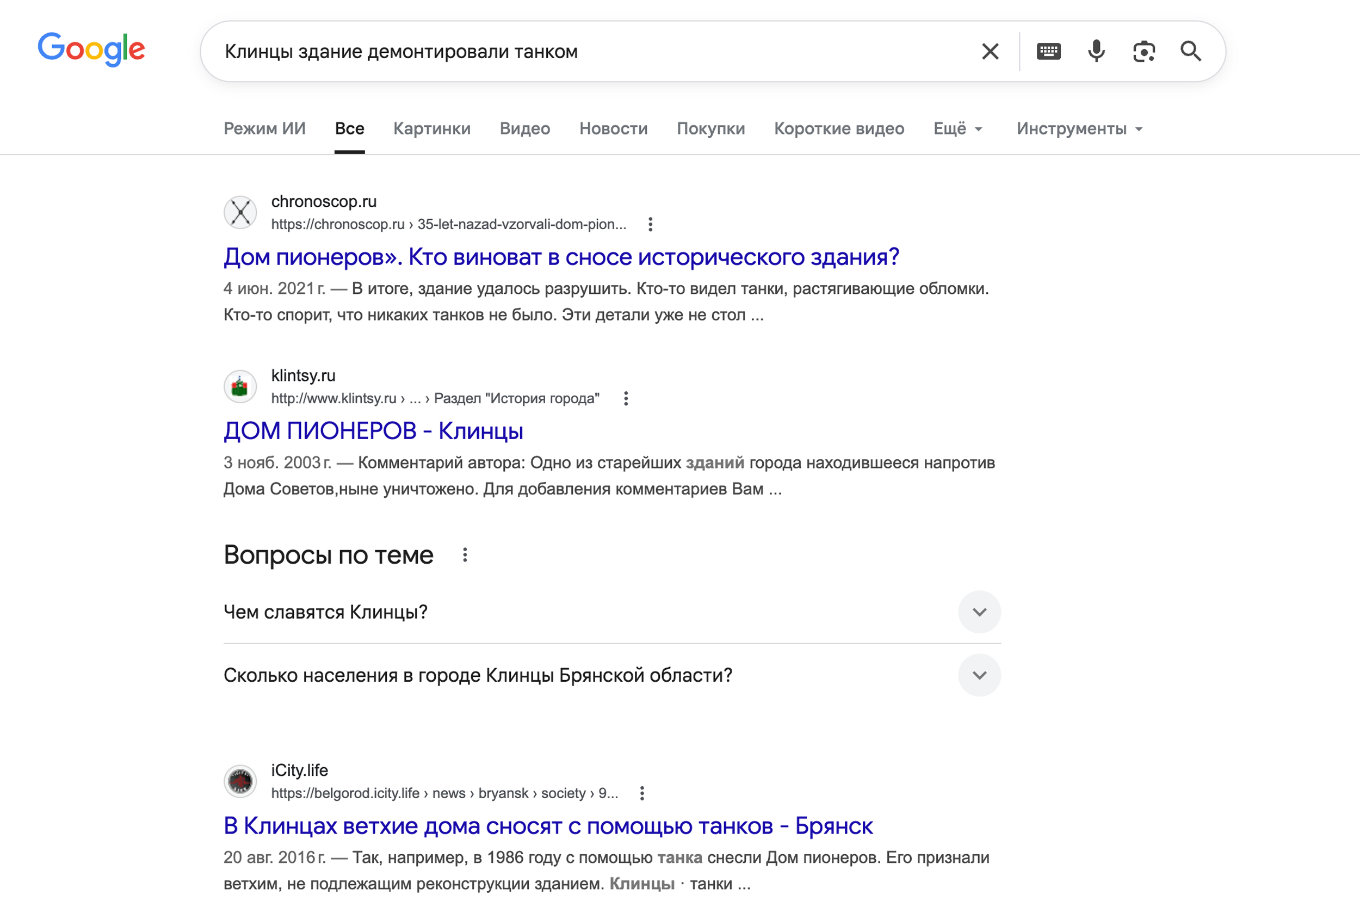
Task: Open three-dot menu for chronoscop.ru result
Action: (651, 224)
